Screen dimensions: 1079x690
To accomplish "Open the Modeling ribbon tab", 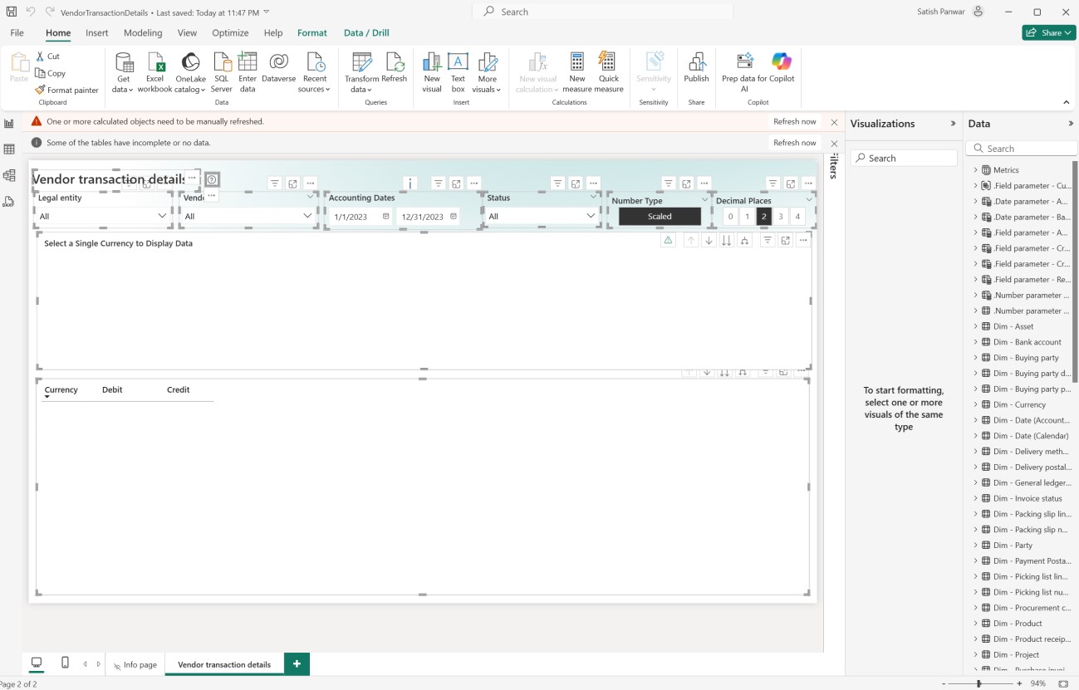I will pyautogui.click(x=143, y=33).
